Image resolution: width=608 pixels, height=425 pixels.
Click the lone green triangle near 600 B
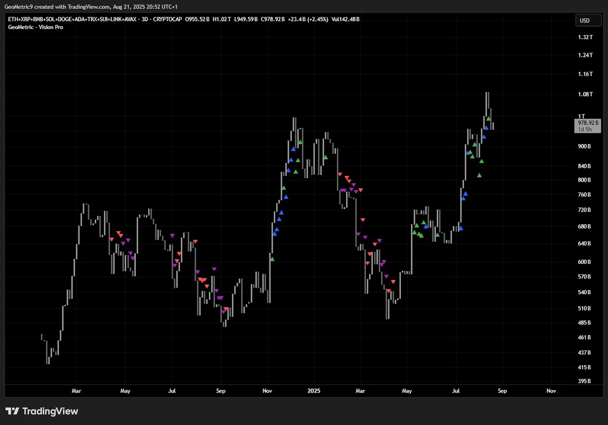(x=272, y=259)
